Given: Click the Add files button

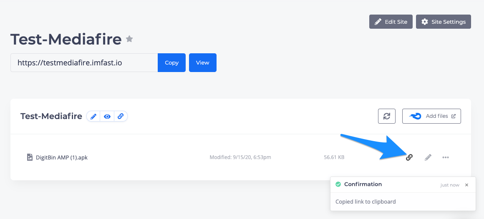Looking at the screenshot, I should click(x=431, y=116).
